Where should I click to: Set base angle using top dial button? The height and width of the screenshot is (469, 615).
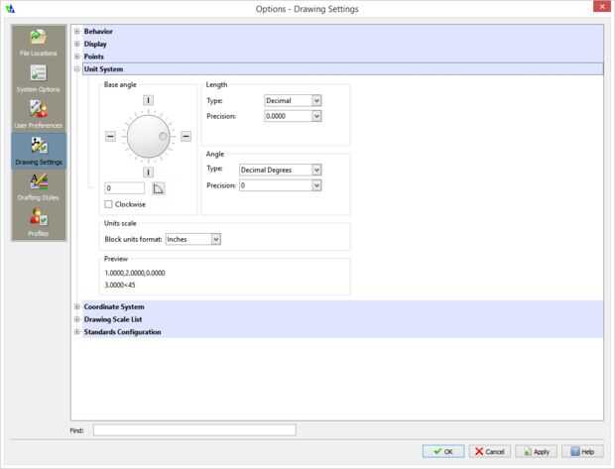(x=148, y=100)
